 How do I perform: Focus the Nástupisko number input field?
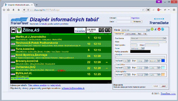pyautogui.click(x=134, y=45)
